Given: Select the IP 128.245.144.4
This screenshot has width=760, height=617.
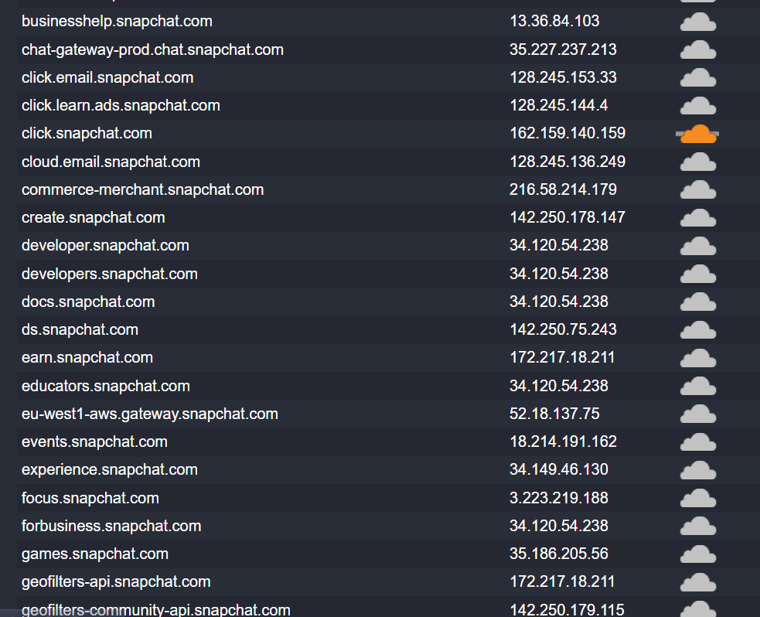Looking at the screenshot, I should 559,105.
